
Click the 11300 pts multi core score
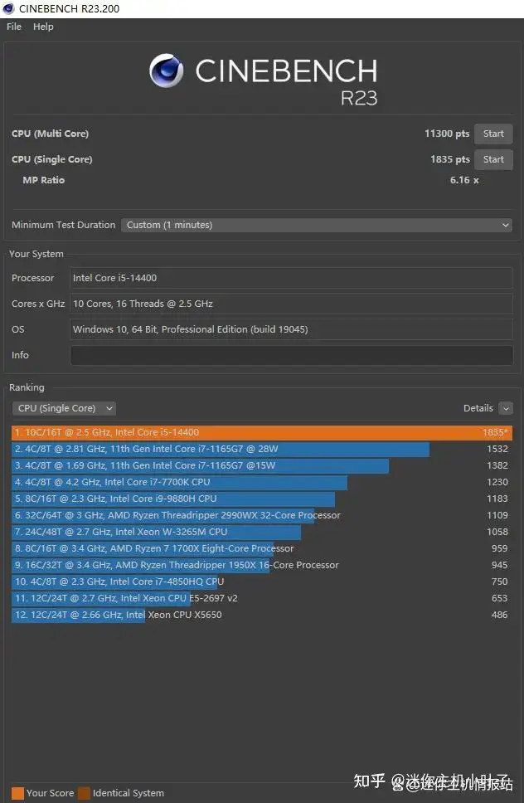447,134
